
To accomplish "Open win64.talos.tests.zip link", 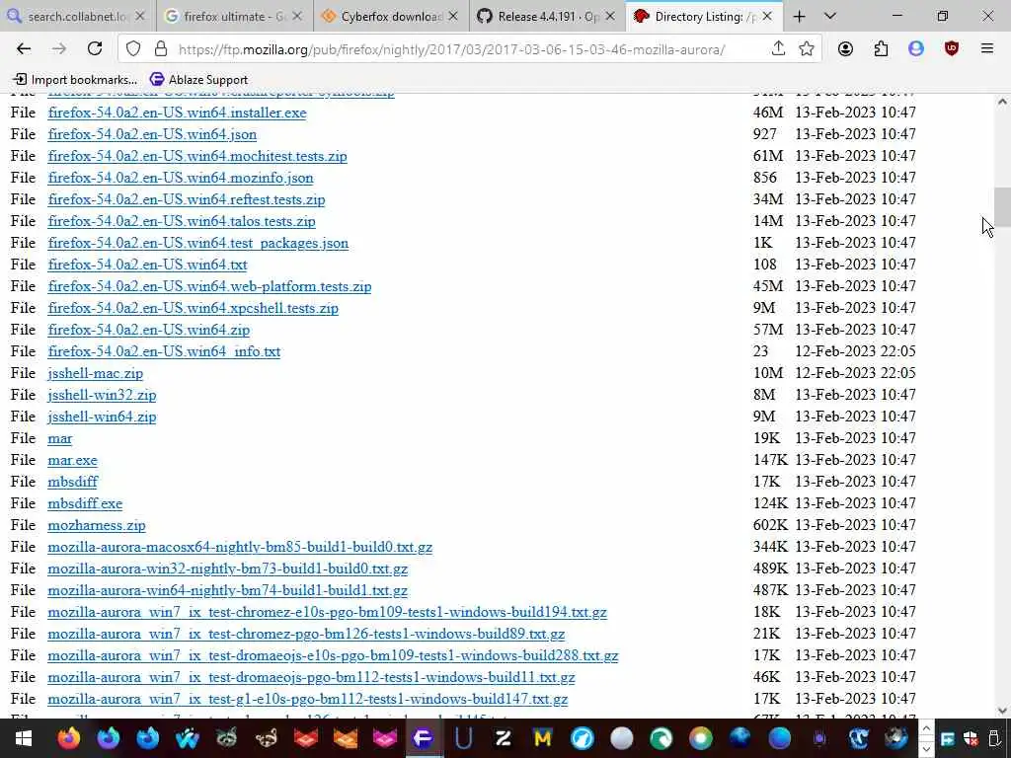I will click(x=182, y=221).
